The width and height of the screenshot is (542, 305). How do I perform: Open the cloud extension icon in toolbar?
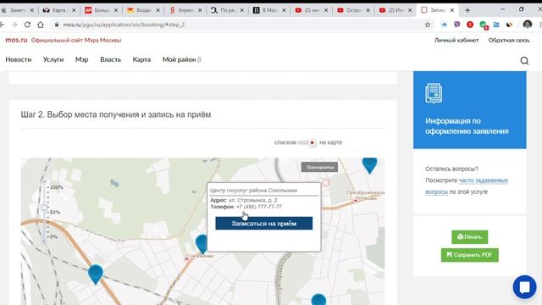(444, 25)
